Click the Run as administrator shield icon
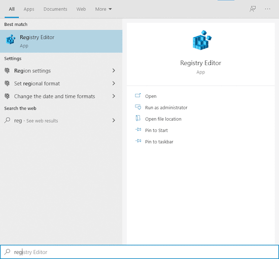The image size is (279, 259). click(138, 107)
